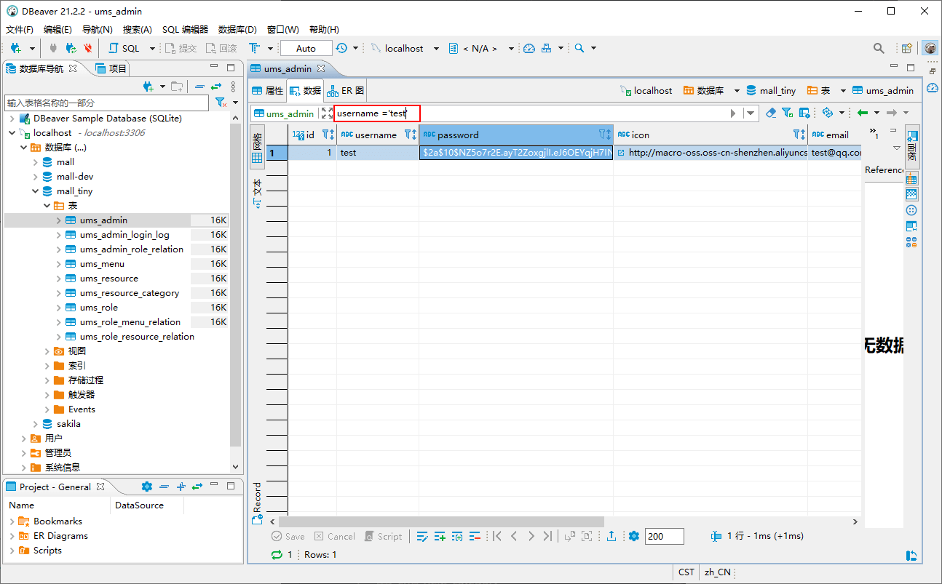
Task: Open the 文件(F) menu
Action: (x=20, y=30)
